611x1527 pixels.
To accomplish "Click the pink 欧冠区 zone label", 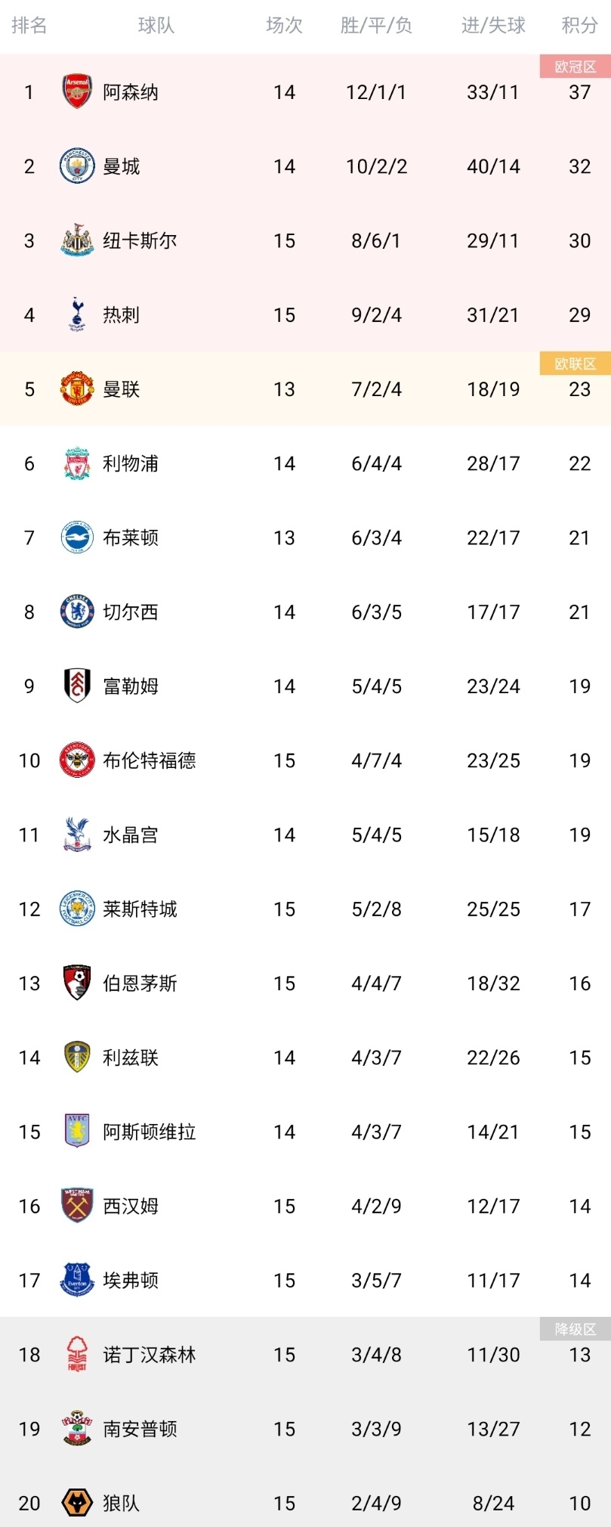I will [576, 67].
